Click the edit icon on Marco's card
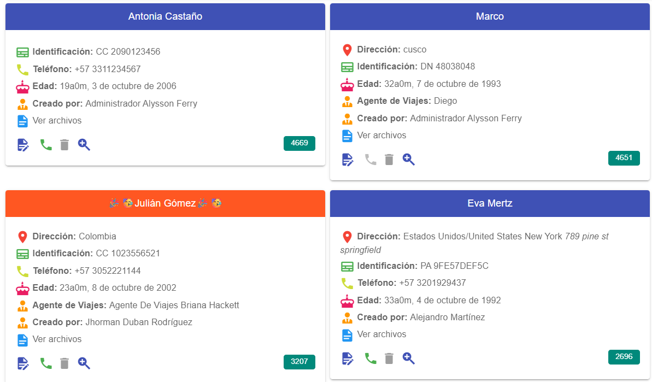The height and width of the screenshot is (382, 652). [x=348, y=160]
